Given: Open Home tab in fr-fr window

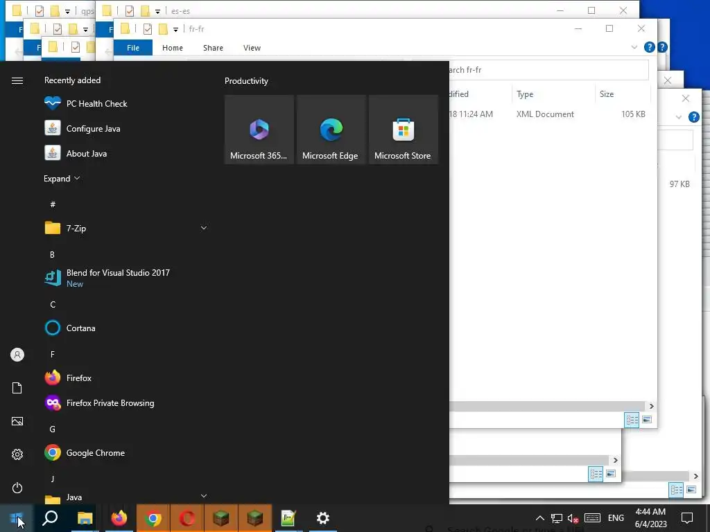Looking at the screenshot, I should click(173, 48).
